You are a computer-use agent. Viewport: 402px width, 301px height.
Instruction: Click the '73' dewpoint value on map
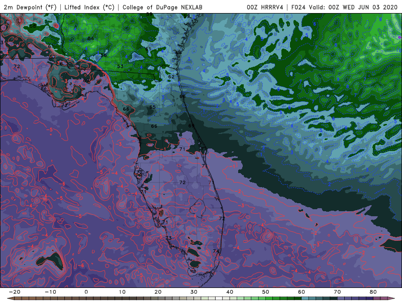pyautogui.click(x=168, y=238)
